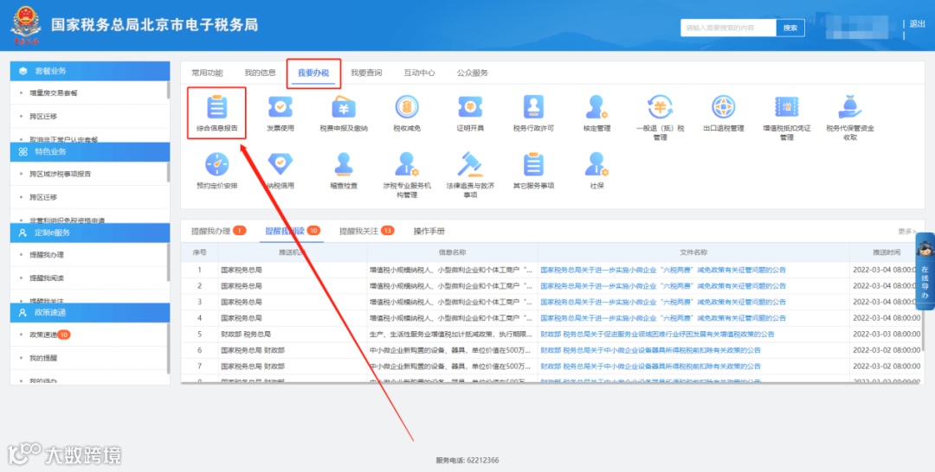Open the 其它服务事项 icon
This screenshot has height=472, width=935.
[533, 171]
